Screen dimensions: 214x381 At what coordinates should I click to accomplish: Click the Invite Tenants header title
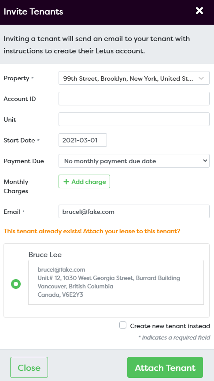point(33,11)
